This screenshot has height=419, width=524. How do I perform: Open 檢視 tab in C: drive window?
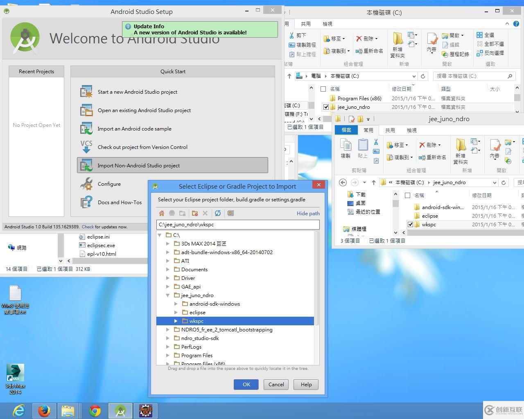click(327, 24)
